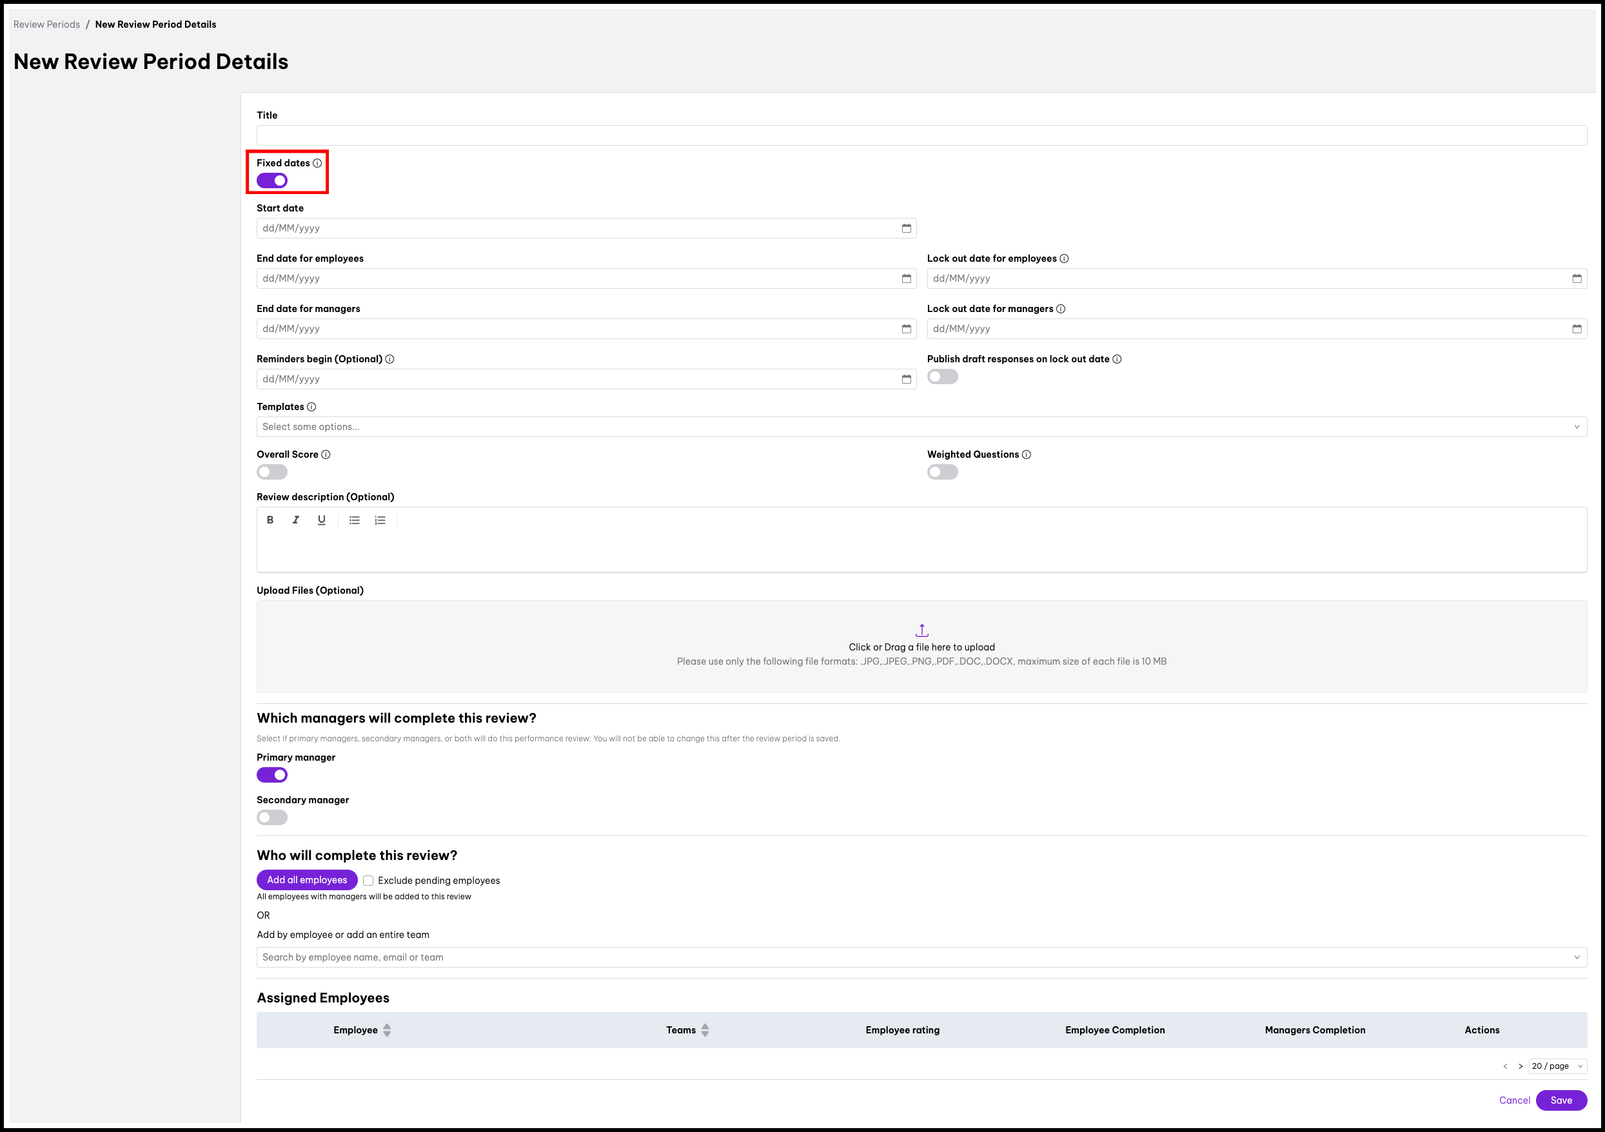Click the Fixed dates info icon

pos(319,164)
